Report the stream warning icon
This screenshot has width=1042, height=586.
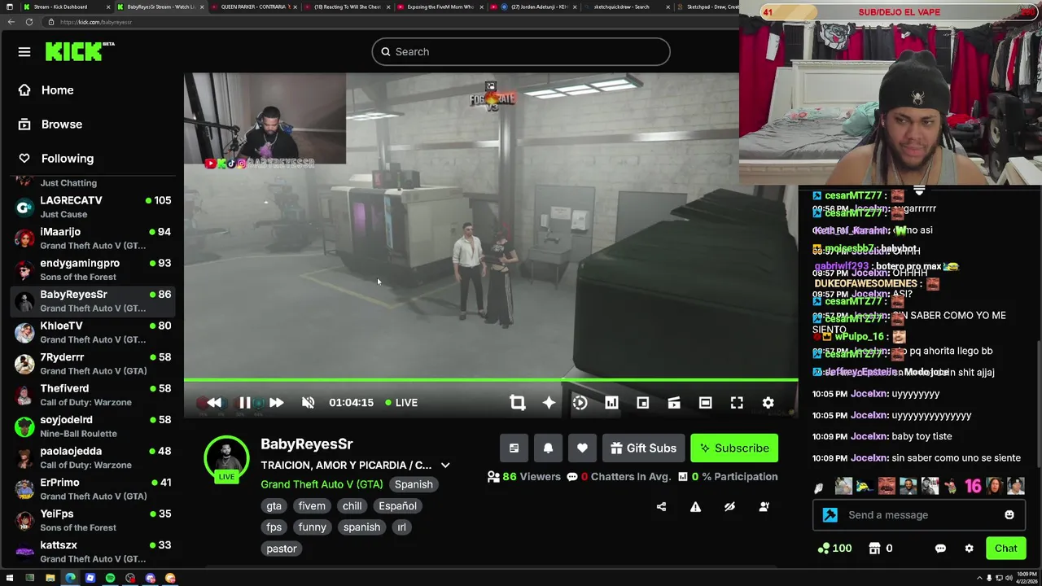[x=695, y=507]
